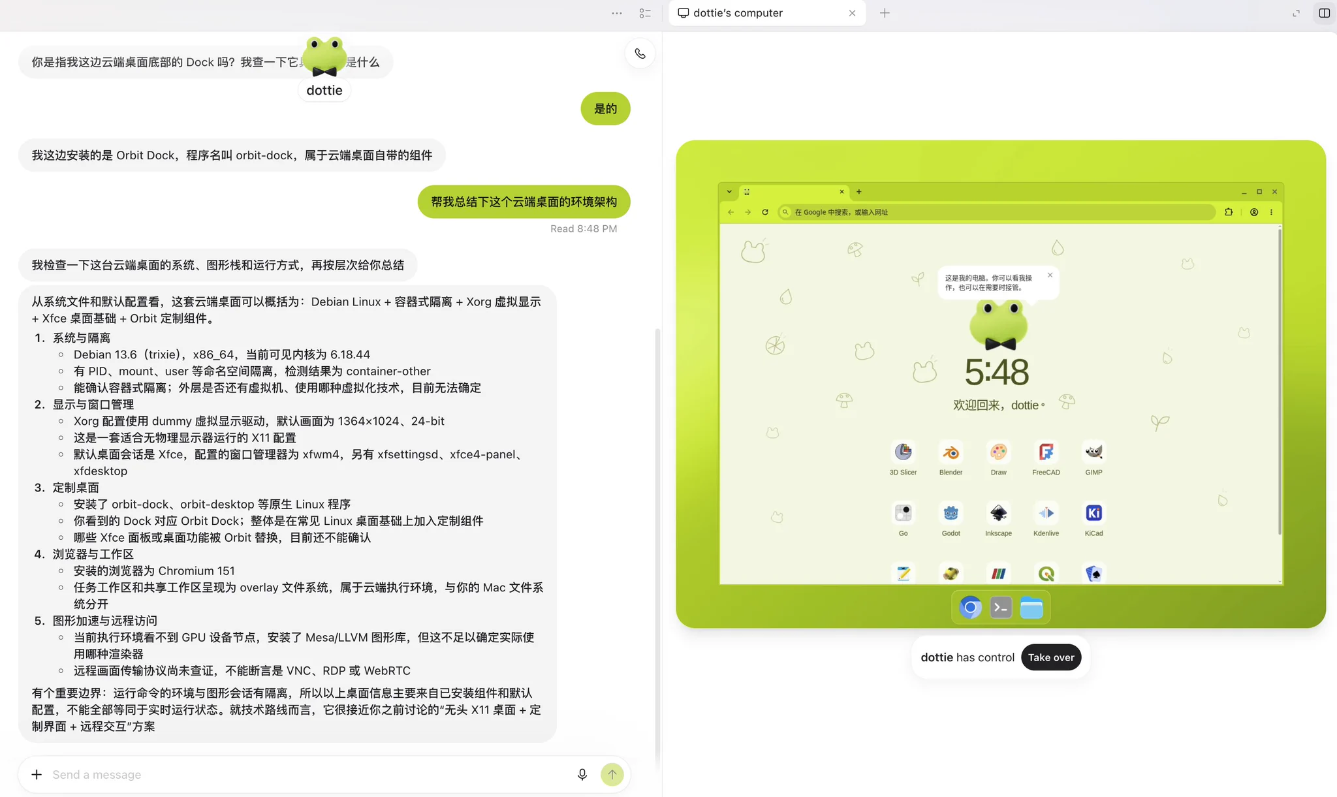Open the file manager from the dock
The width and height of the screenshot is (1337, 797).
[x=1031, y=608]
